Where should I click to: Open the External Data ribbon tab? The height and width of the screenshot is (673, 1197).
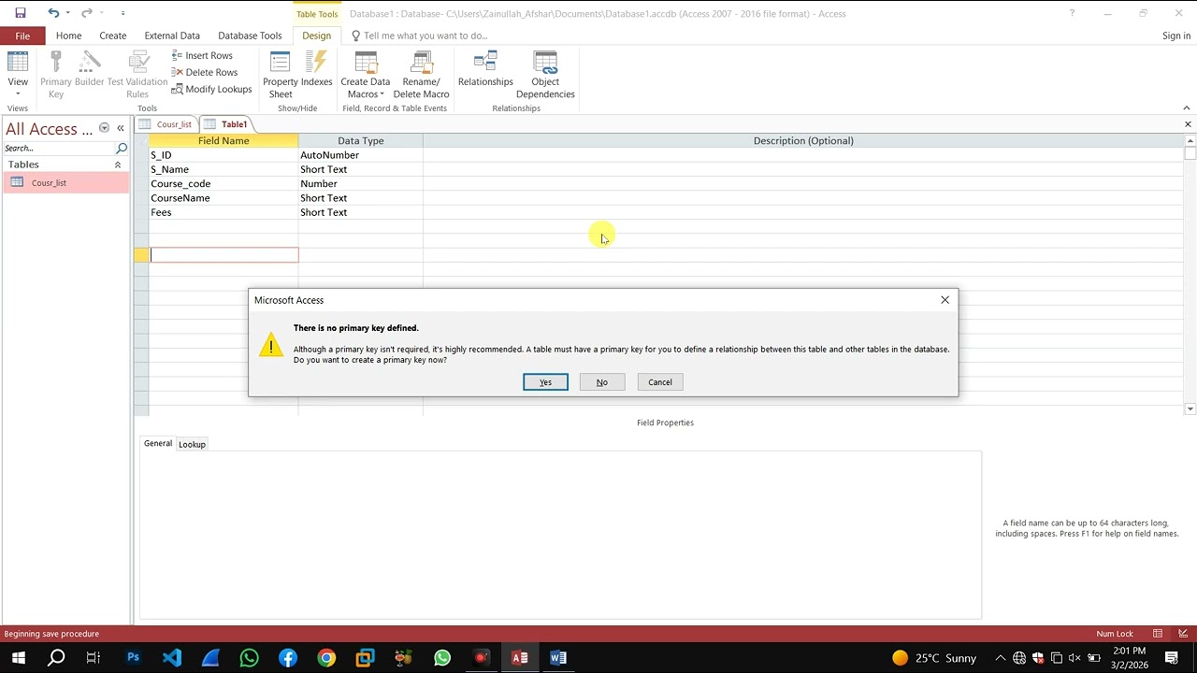172,36
